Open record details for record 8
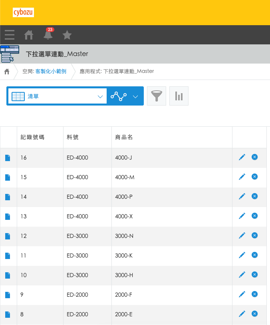The image size is (270, 325). pyautogui.click(x=8, y=315)
